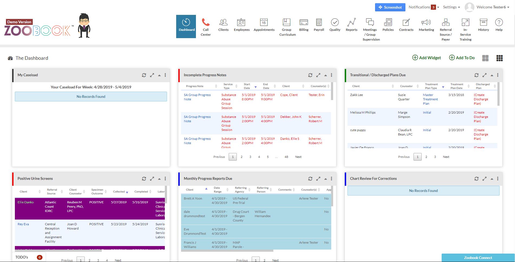Open the Call Center module

tap(206, 26)
